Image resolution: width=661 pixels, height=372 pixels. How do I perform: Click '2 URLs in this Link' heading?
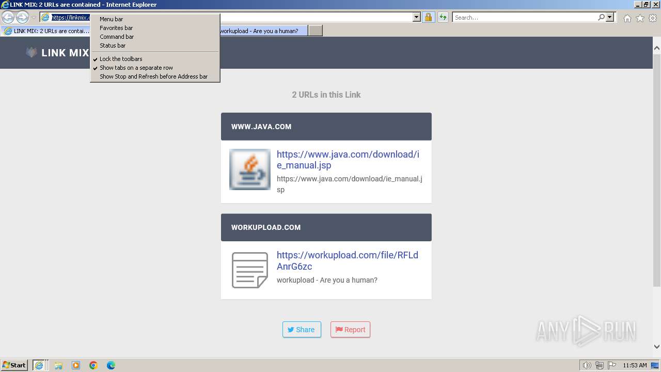(x=326, y=95)
